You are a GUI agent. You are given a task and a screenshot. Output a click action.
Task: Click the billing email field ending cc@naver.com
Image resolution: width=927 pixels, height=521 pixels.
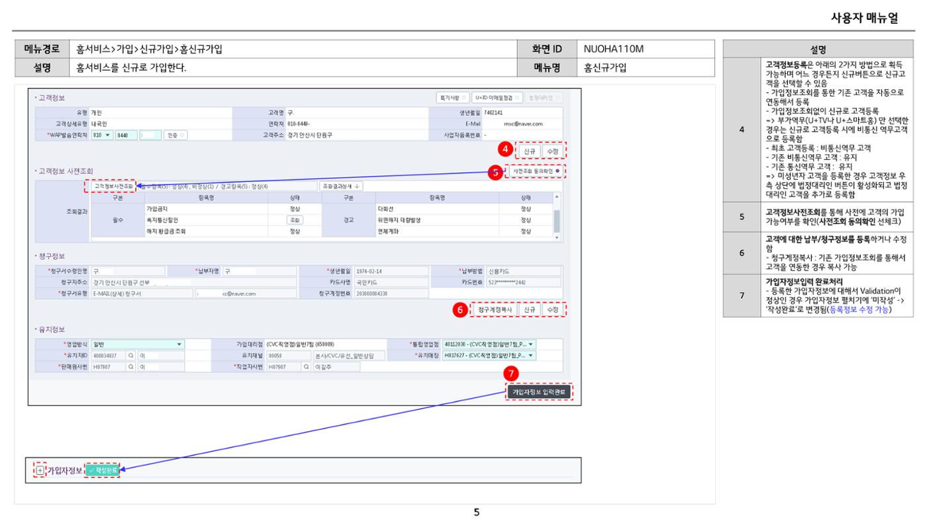point(246,294)
